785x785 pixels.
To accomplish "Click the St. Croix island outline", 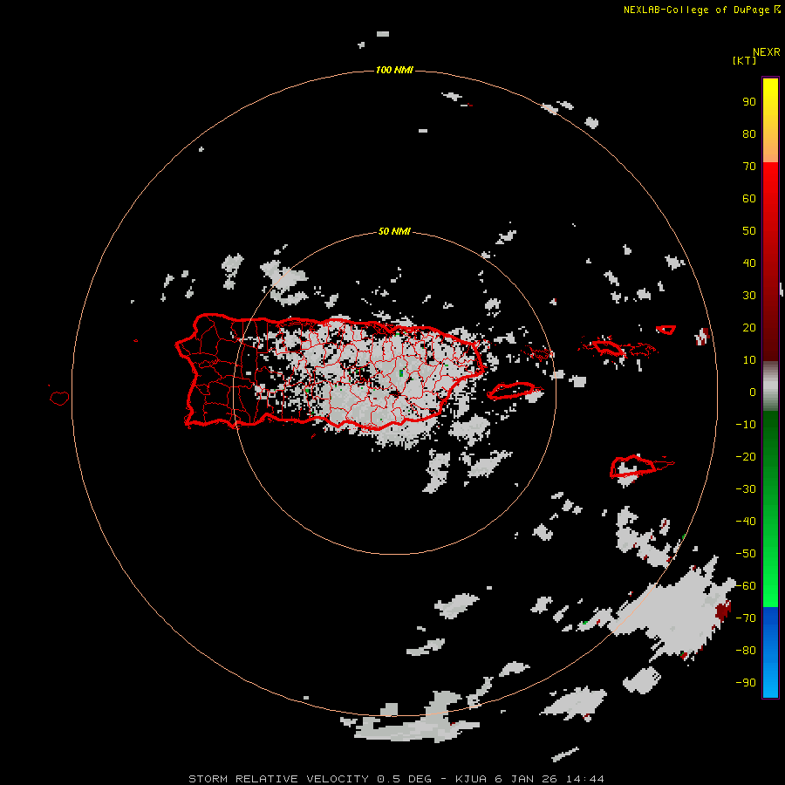I will pyautogui.click(x=633, y=466).
